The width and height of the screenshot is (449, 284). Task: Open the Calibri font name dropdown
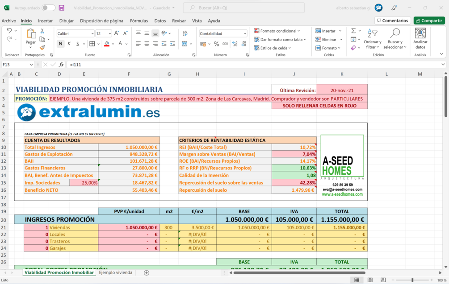[92, 34]
